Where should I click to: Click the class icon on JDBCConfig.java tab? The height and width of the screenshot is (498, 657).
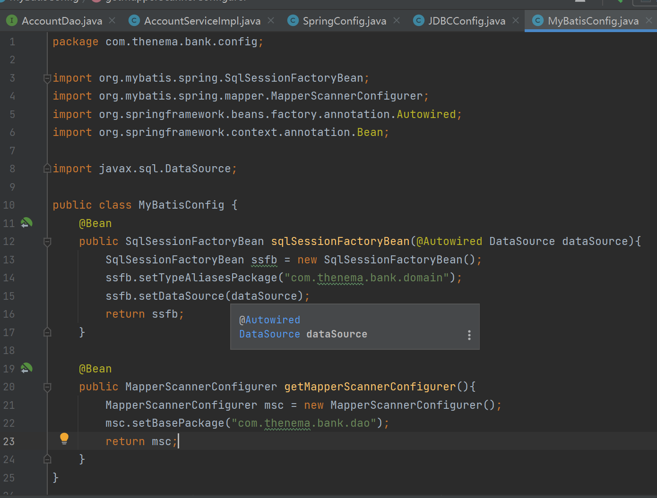pos(418,21)
